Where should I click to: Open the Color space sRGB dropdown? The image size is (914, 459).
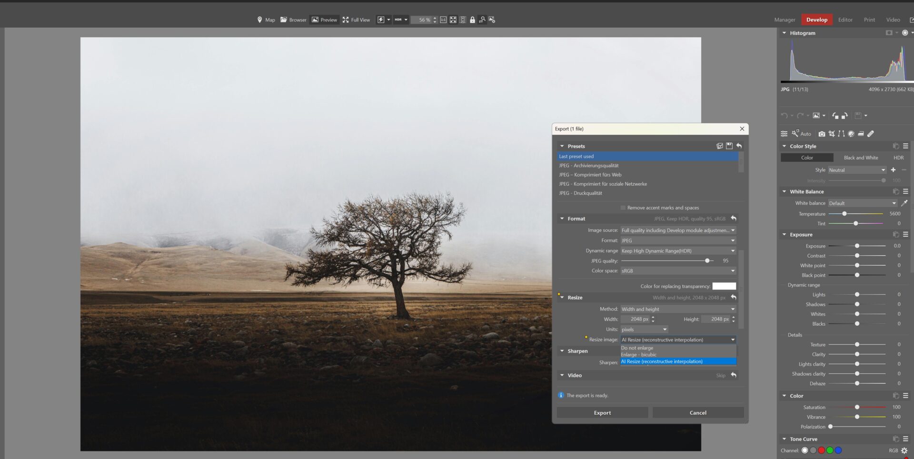click(678, 271)
